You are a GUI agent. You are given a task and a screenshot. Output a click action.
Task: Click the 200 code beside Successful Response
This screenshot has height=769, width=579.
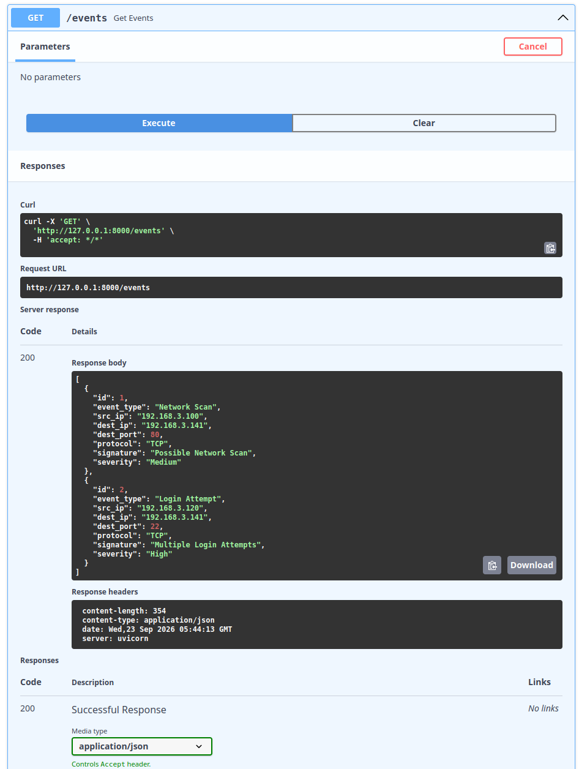(28, 708)
